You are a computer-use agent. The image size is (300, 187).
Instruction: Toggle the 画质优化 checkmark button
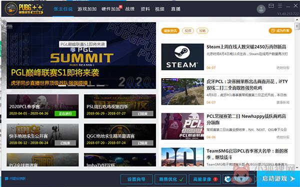click(x=171, y=179)
